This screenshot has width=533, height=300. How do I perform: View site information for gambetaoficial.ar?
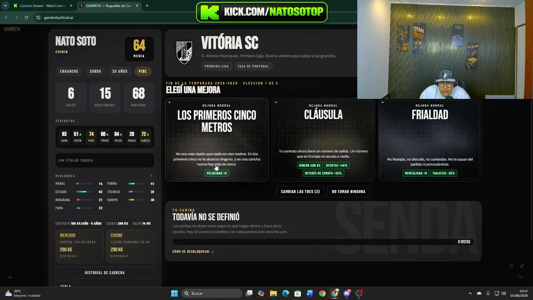tap(38, 17)
